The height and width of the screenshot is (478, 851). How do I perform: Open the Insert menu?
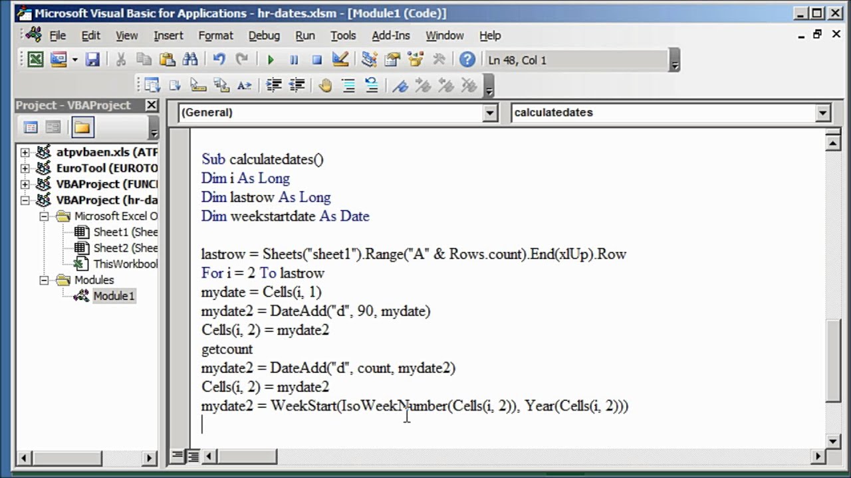click(168, 36)
